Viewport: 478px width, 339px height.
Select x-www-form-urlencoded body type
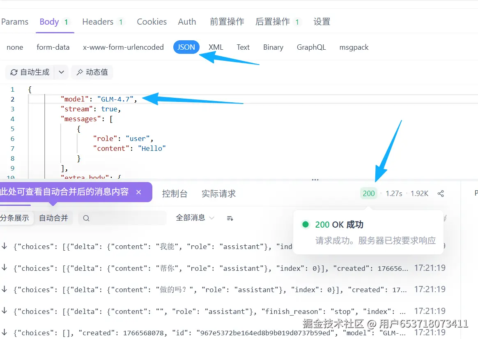pos(123,47)
